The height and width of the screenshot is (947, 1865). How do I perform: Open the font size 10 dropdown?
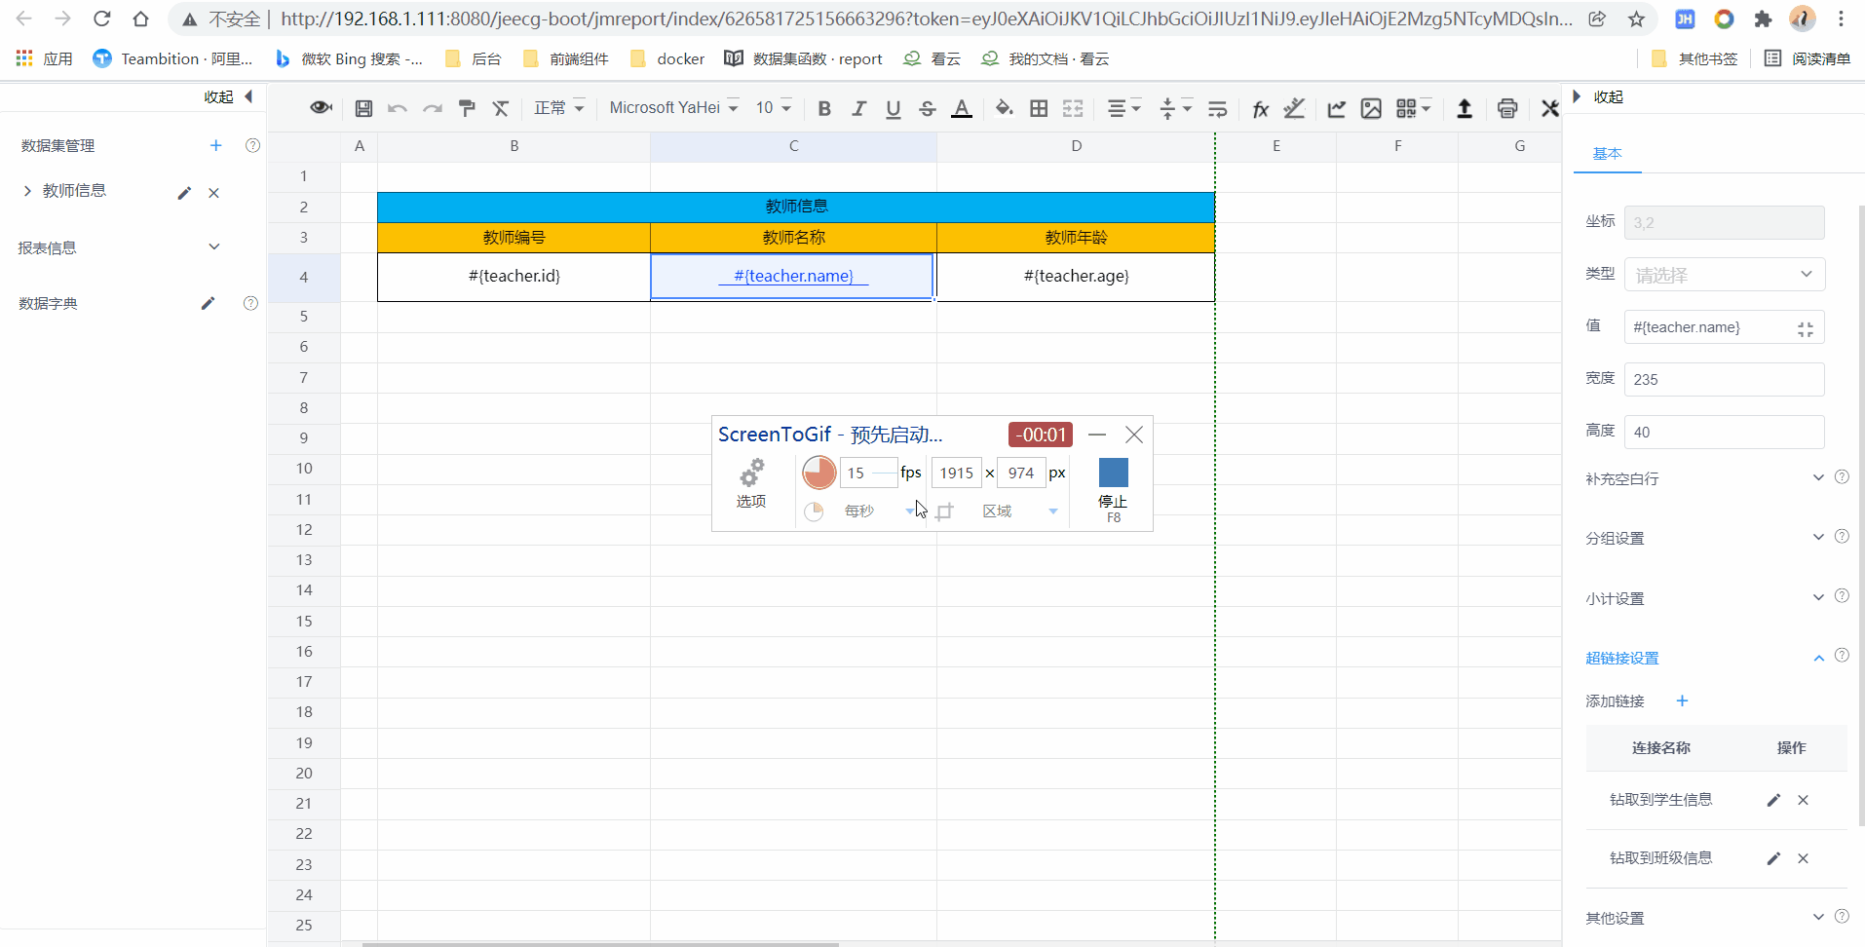click(774, 108)
